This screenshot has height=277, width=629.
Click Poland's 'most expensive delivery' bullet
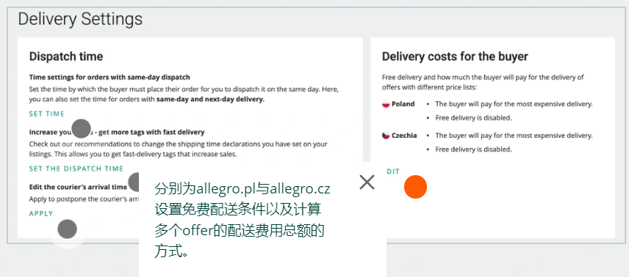[x=514, y=104]
